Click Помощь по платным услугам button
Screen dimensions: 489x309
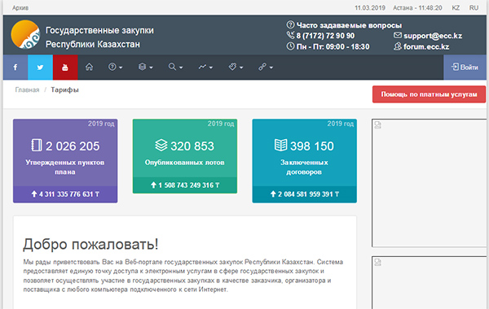[429, 94]
